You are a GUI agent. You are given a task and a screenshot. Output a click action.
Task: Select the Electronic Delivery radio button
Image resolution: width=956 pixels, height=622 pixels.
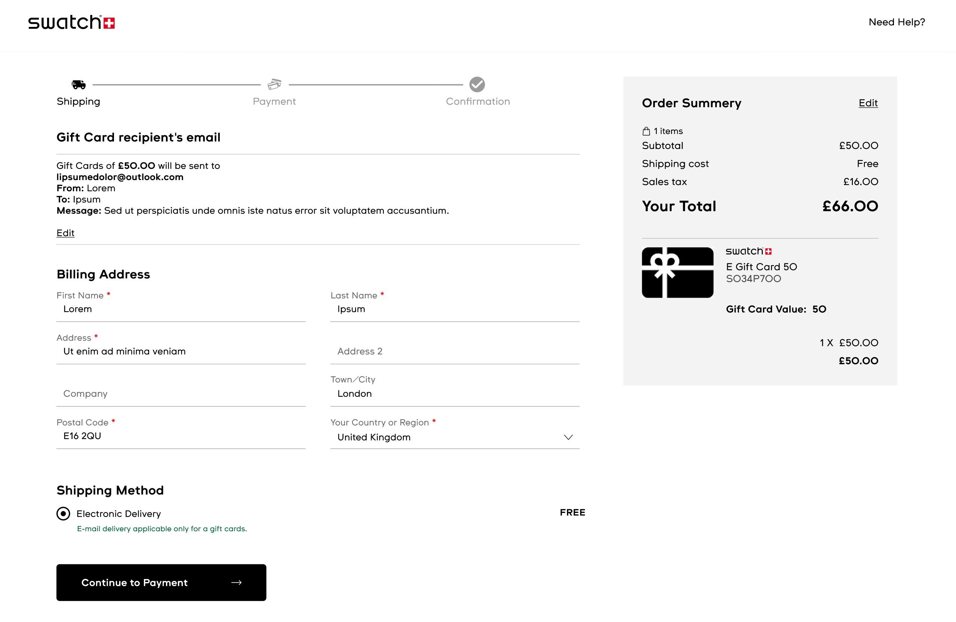(x=64, y=514)
